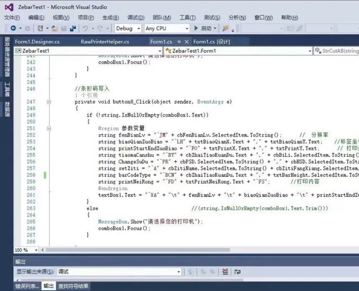Click the editor horizontal scrollbar thumb
Viewport: 359px width, 291px height.
coord(138,250)
